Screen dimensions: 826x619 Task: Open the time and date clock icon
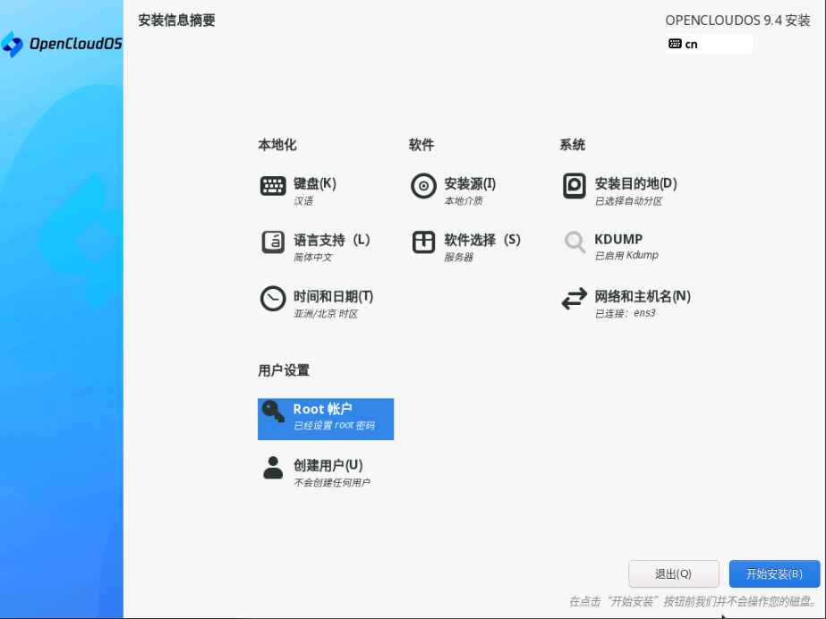pyautogui.click(x=273, y=299)
